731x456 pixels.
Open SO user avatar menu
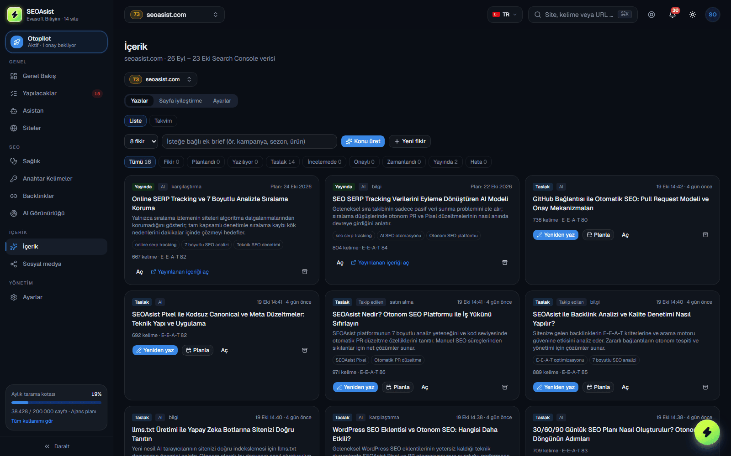(713, 15)
